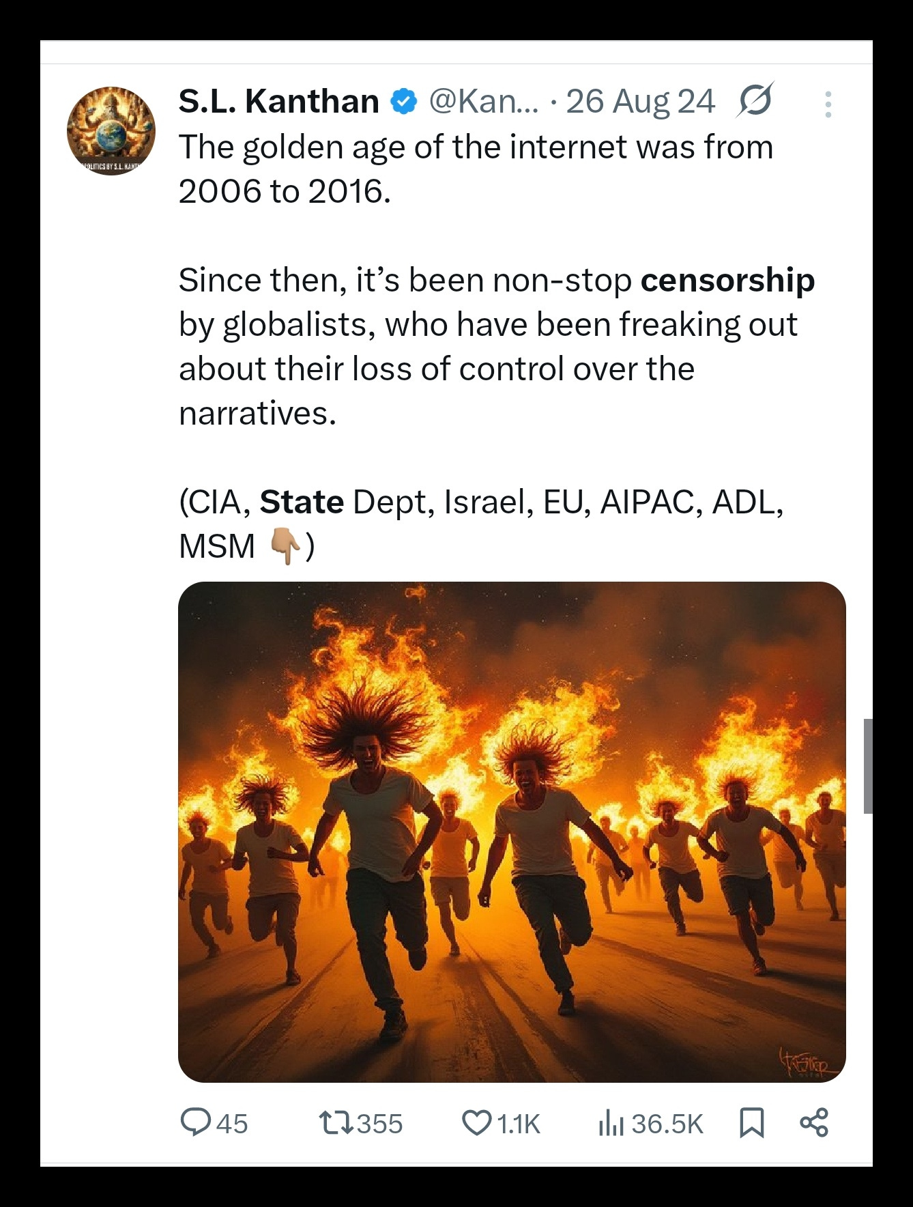Bookmark this post
Image resolution: width=913 pixels, height=1207 pixels.
tap(752, 1123)
